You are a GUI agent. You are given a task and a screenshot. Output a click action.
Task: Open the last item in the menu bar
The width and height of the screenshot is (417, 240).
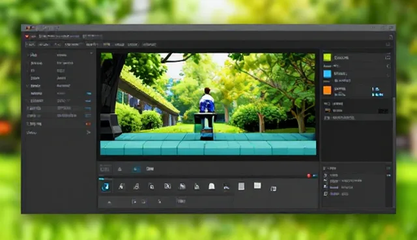click(149, 45)
